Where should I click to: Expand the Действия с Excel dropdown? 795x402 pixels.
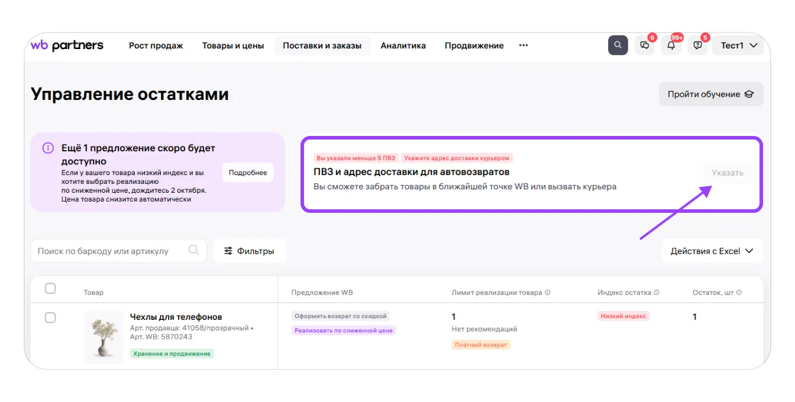[x=712, y=251]
